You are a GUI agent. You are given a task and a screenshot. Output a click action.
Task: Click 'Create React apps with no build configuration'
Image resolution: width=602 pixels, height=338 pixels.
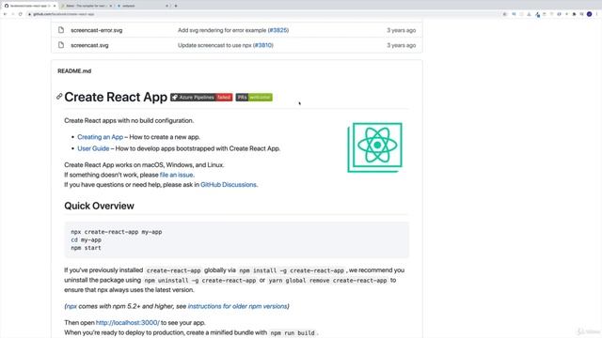[129, 121]
